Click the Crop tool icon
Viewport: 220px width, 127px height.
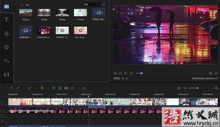point(54,88)
